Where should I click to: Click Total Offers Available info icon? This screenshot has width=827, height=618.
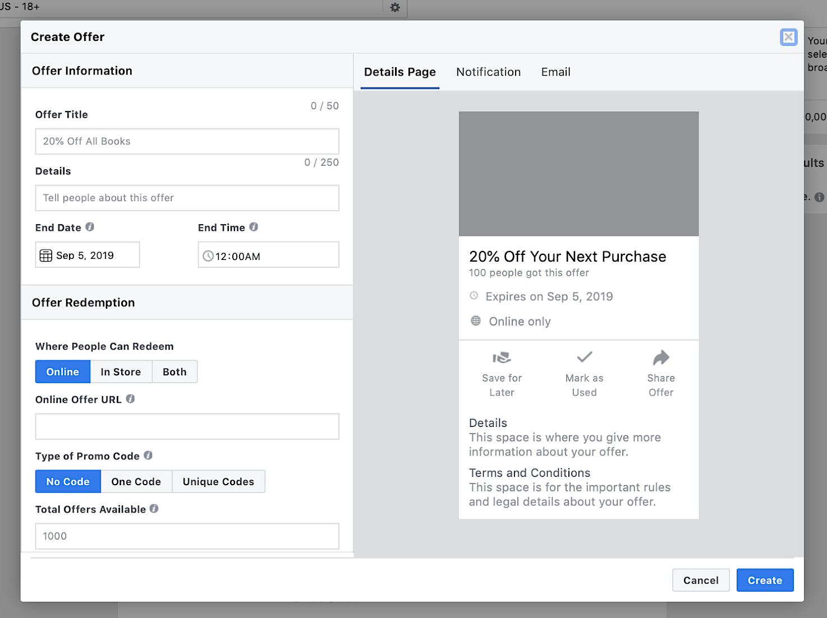point(154,509)
